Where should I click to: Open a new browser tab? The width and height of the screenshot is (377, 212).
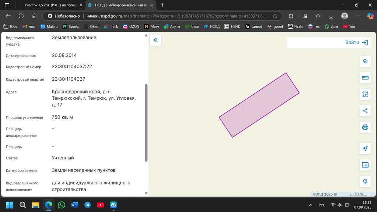[x=162, y=5]
